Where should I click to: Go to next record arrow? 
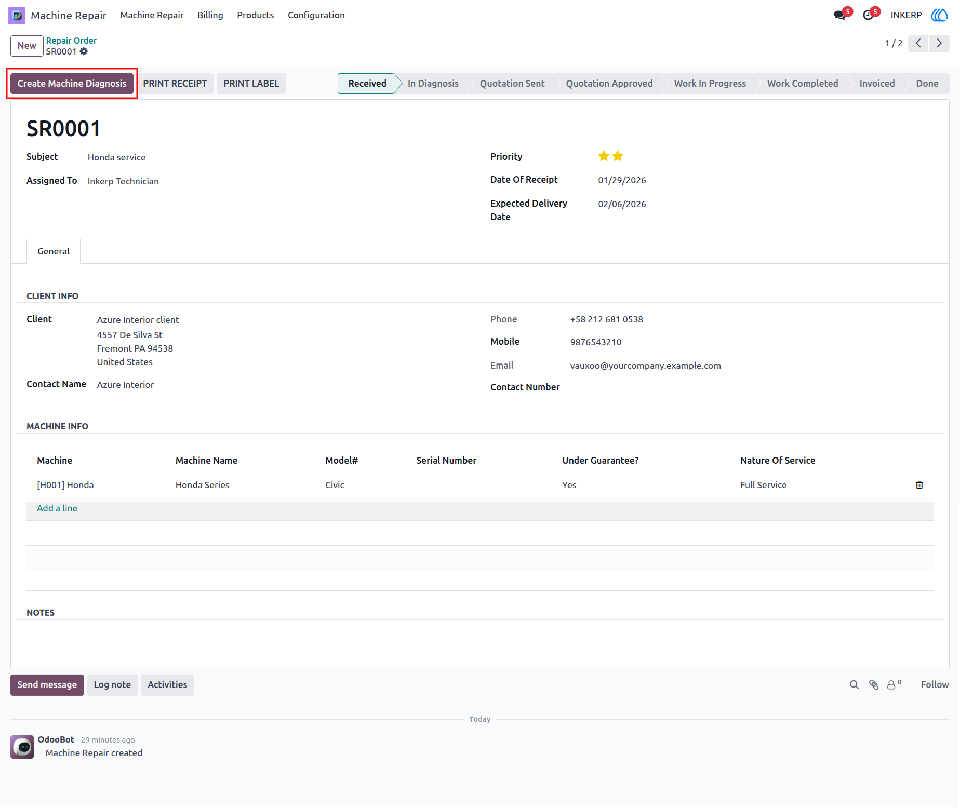939,43
